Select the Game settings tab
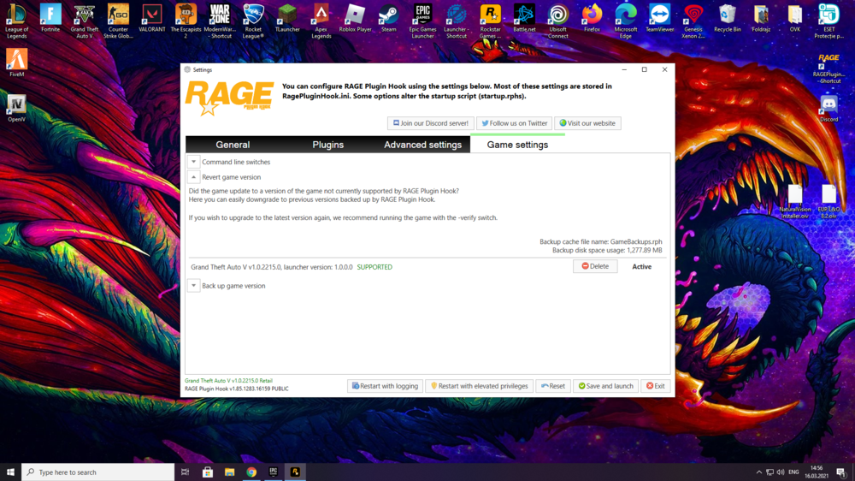The image size is (855, 481). coord(517,145)
